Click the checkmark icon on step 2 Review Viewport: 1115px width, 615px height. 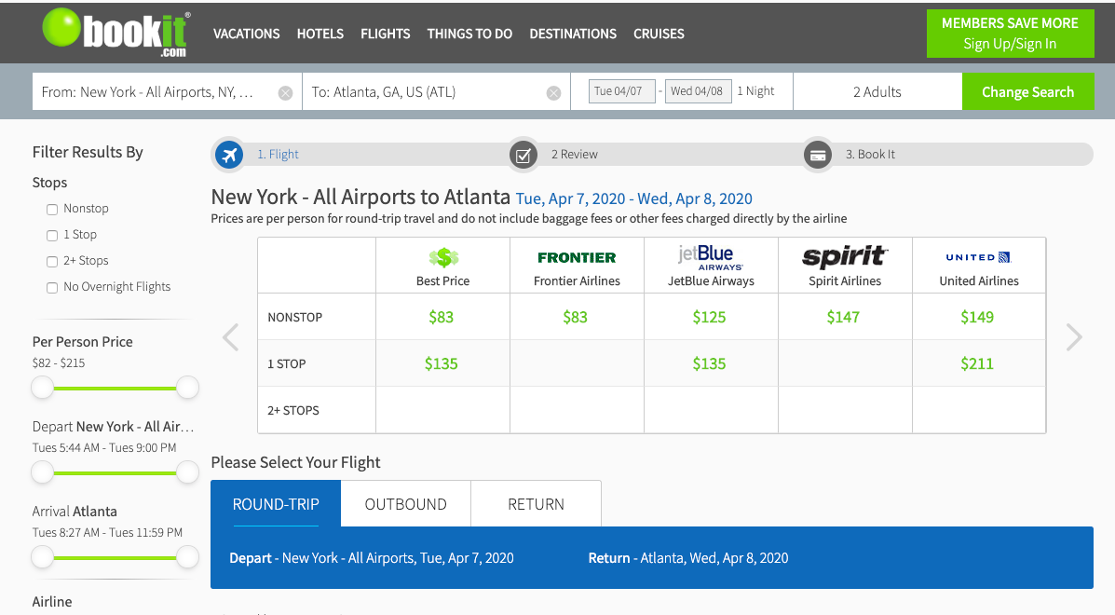(x=524, y=155)
